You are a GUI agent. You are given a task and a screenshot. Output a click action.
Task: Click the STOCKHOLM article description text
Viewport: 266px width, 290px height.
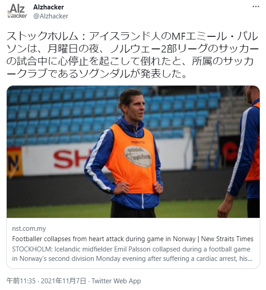tap(132, 254)
